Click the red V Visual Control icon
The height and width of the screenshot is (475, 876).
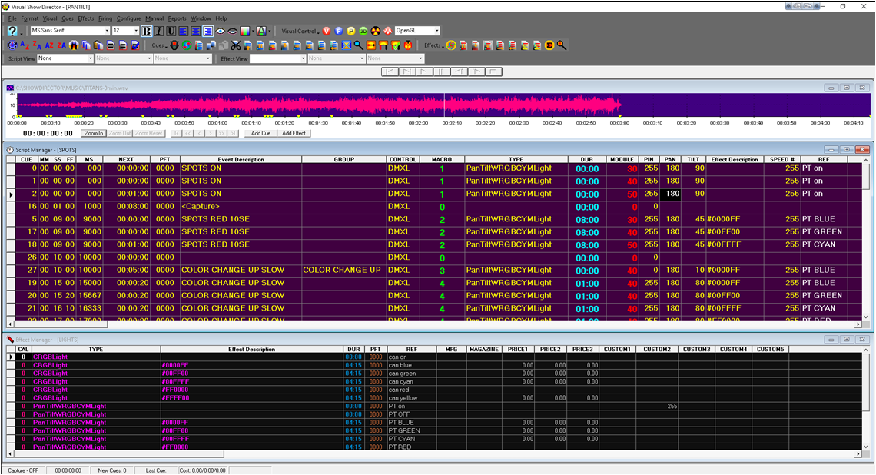point(327,32)
